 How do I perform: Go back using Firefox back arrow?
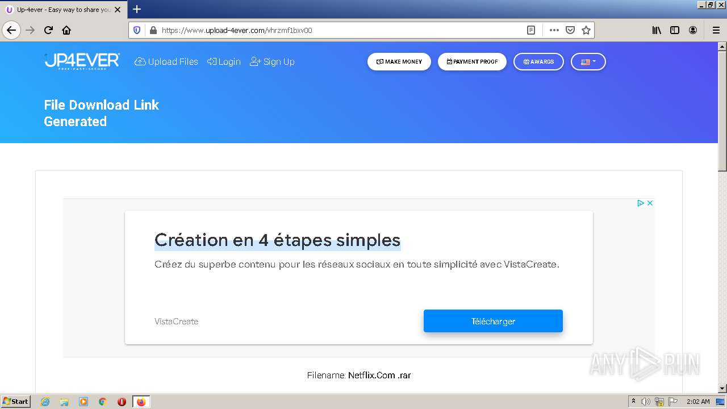point(11,30)
